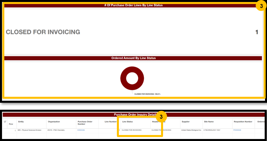Click the count value 1 beside CLOSED FOR INVOICING
Screen dimensions: 267x141
pos(257,32)
